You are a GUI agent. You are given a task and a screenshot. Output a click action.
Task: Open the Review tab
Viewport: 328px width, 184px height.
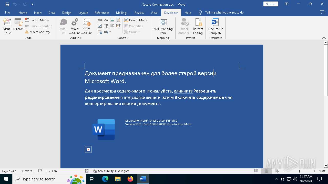tap(139, 13)
